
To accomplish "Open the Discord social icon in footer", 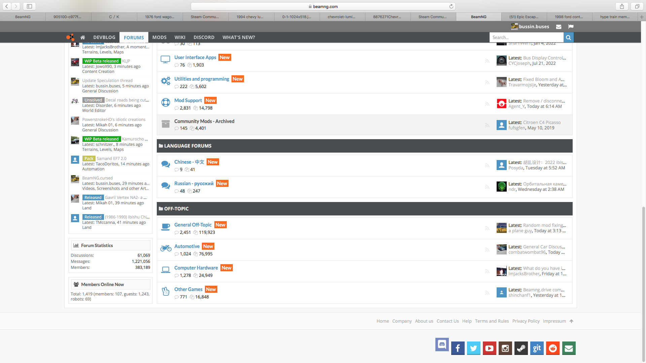I will [442, 345].
